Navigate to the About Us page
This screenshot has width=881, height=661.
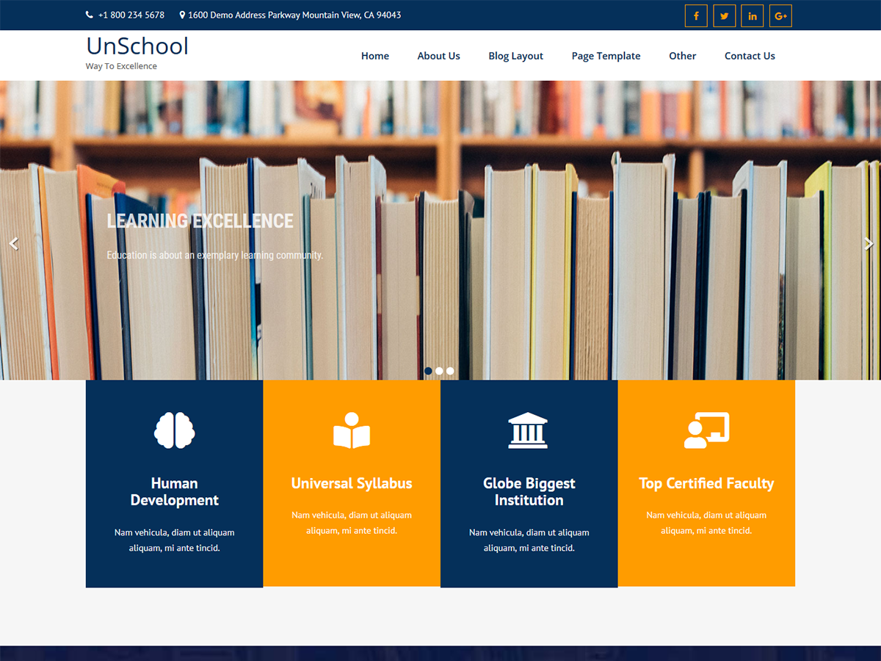pos(438,55)
